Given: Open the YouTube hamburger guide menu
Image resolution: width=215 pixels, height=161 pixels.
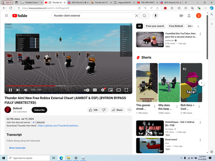Looking at the screenshot, I should 6,15.
